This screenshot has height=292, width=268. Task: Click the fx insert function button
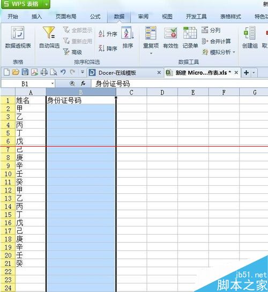(x=83, y=84)
